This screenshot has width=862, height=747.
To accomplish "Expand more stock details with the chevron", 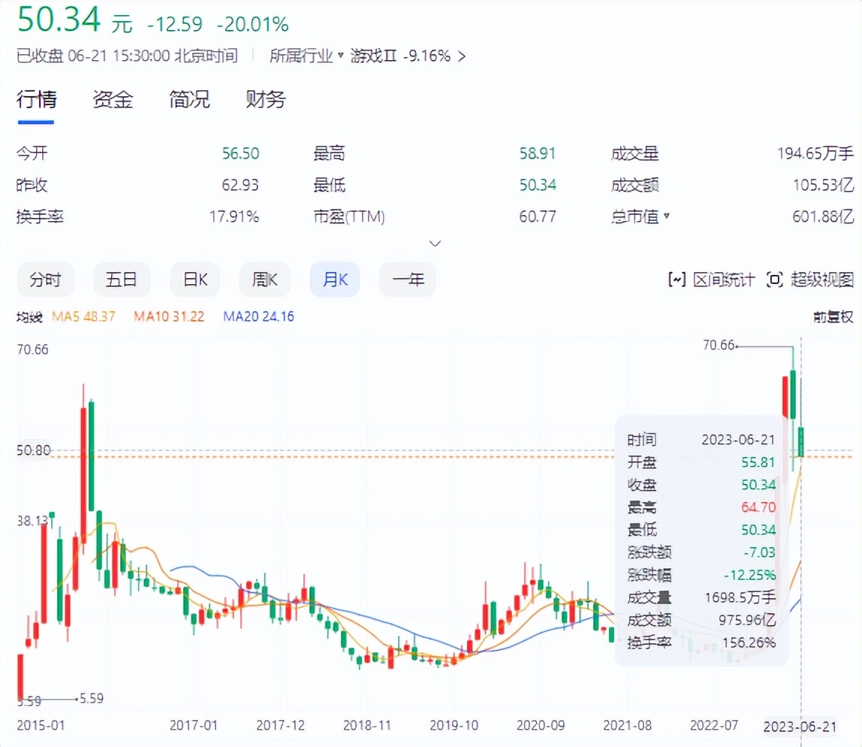I will tap(435, 243).
